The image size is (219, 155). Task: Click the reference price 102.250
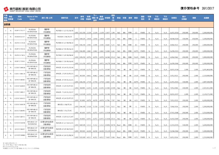pos(82,33)
